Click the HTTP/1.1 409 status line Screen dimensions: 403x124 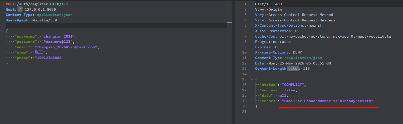(x=268, y=4)
